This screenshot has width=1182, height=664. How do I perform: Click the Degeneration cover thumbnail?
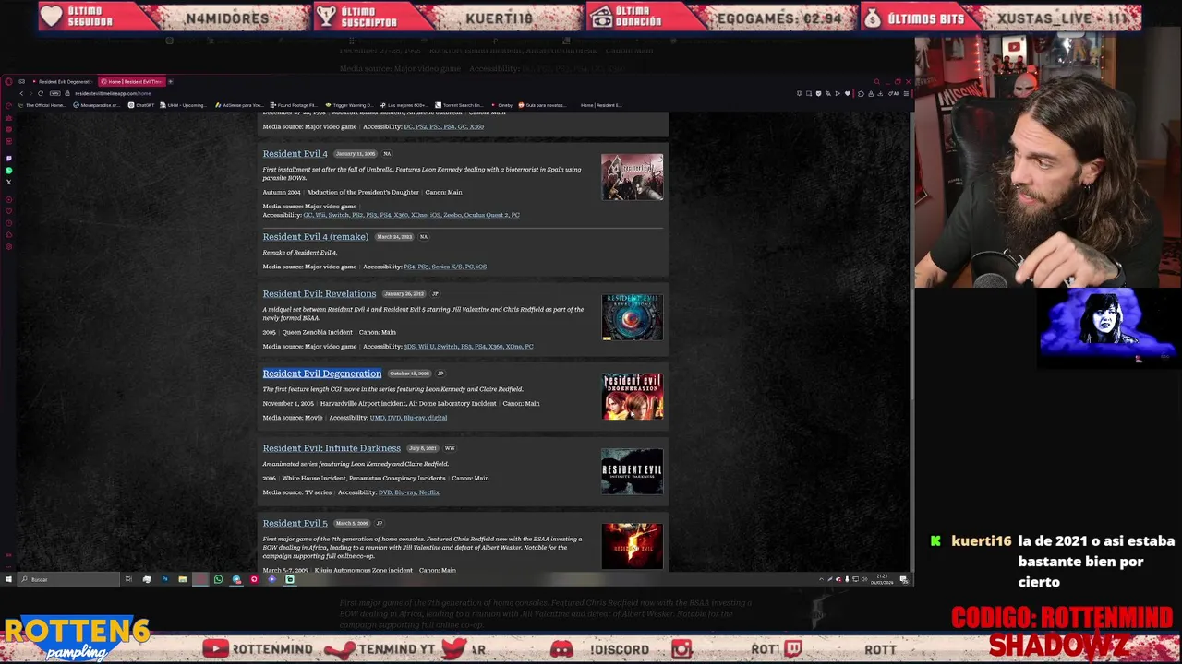pyautogui.click(x=632, y=397)
